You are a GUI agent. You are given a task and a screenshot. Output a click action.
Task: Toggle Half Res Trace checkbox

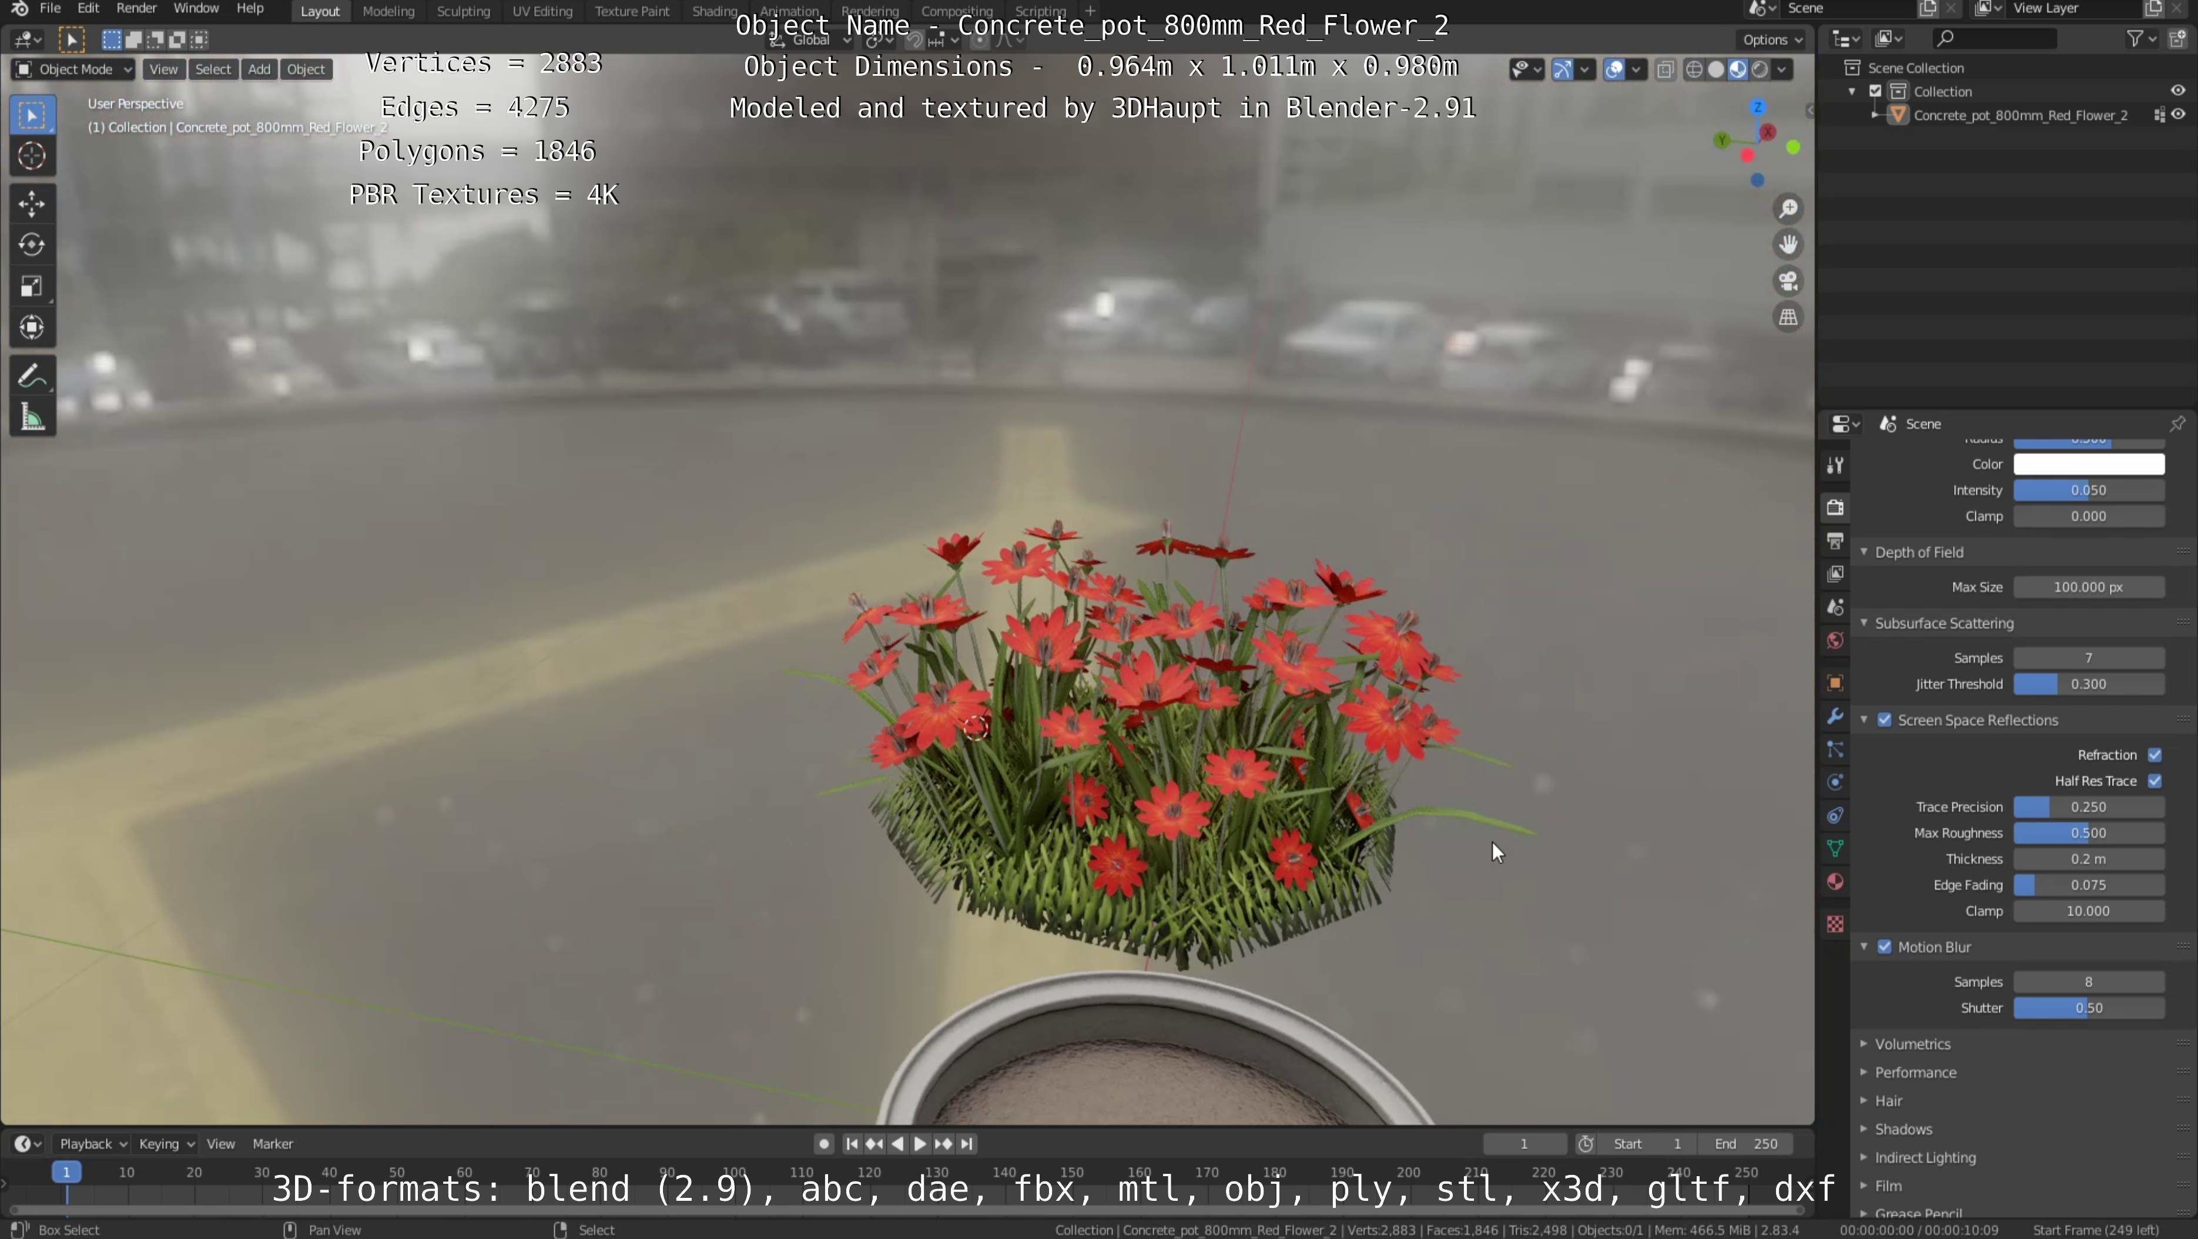click(x=2155, y=781)
